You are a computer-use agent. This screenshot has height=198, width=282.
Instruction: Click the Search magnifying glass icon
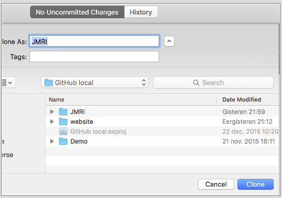click(196, 83)
